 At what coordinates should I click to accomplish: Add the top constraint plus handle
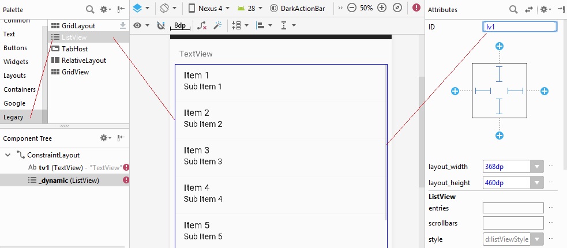pos(500,46)
